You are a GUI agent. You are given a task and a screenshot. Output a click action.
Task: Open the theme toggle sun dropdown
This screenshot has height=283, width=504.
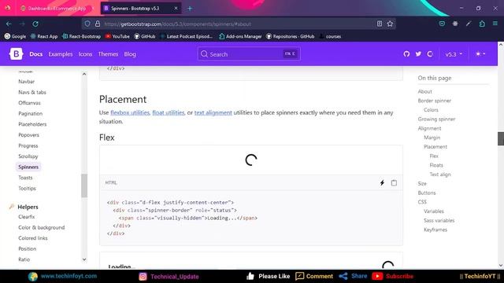[x=480, y=54]
